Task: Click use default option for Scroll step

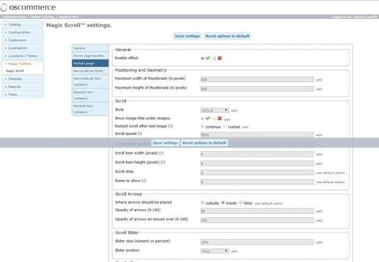Action: click(331, 173)
